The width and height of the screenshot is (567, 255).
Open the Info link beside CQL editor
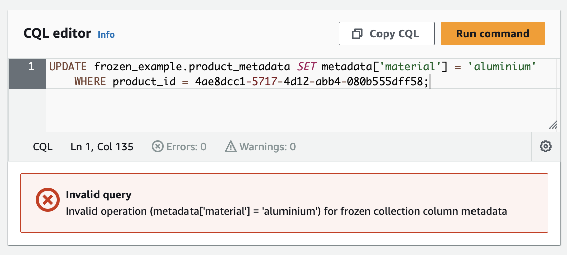(106, 35)
